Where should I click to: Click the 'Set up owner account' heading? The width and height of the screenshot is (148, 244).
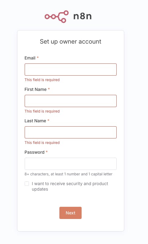pyautogui.click(x=71, y=42)
